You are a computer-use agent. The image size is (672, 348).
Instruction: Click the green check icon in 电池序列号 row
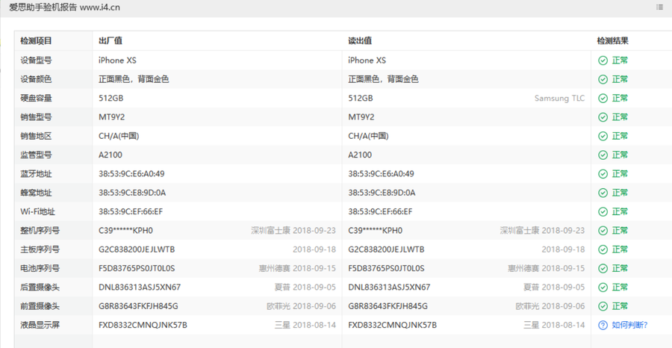point(603,268)
